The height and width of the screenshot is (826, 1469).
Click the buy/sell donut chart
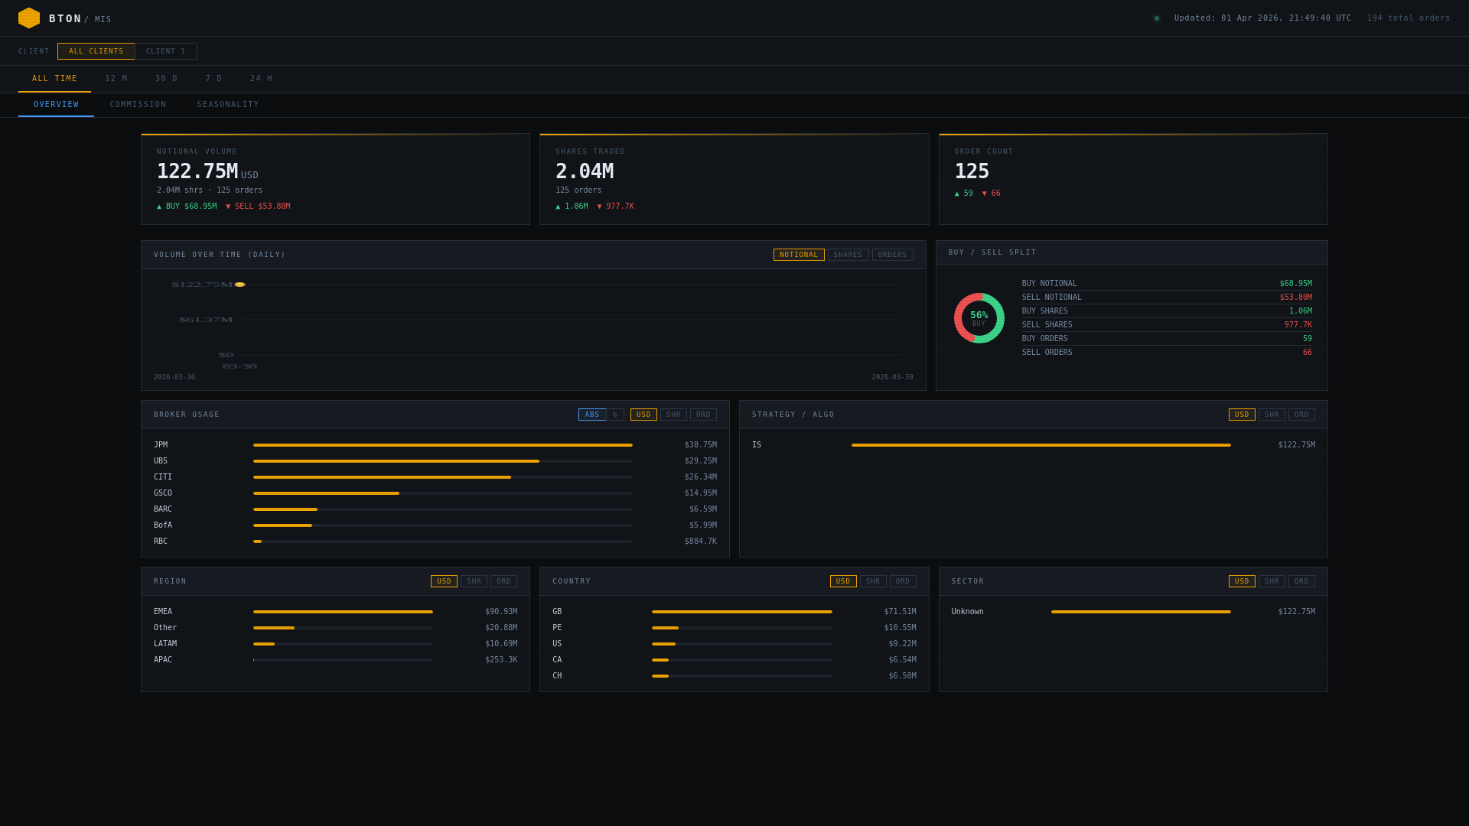[x=979, y=318]
